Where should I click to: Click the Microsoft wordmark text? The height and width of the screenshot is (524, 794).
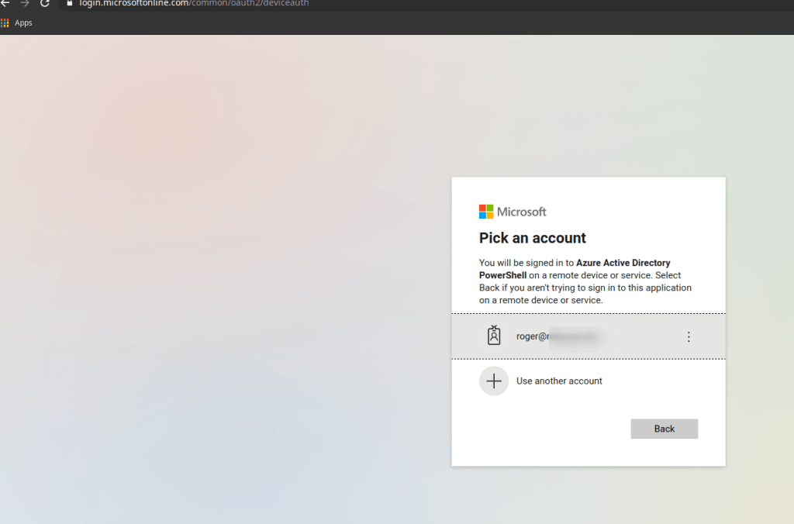tap(522, 212)
